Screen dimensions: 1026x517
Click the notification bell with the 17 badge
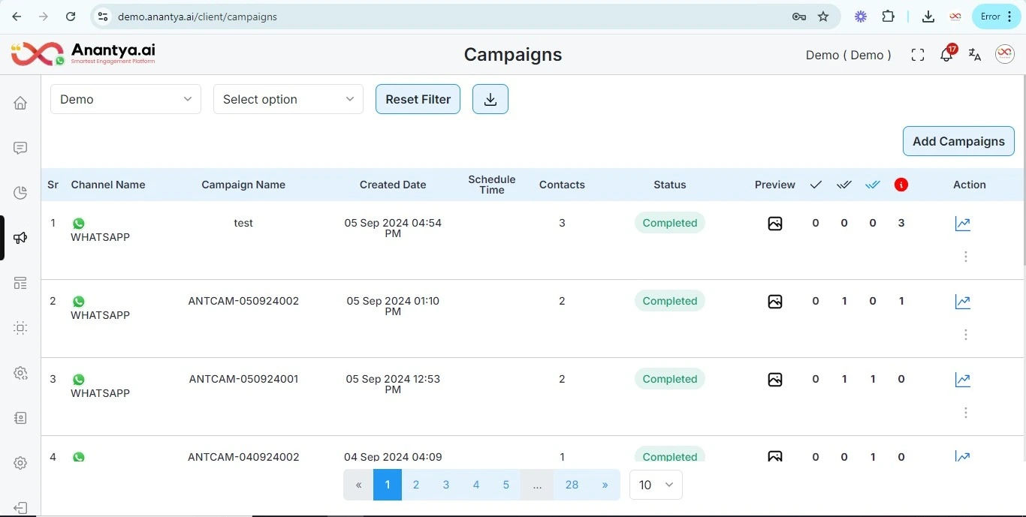click(947, 55)
